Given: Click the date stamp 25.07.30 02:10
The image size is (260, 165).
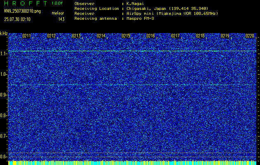Looking at the screenshot, I should (x=17, y=19).
